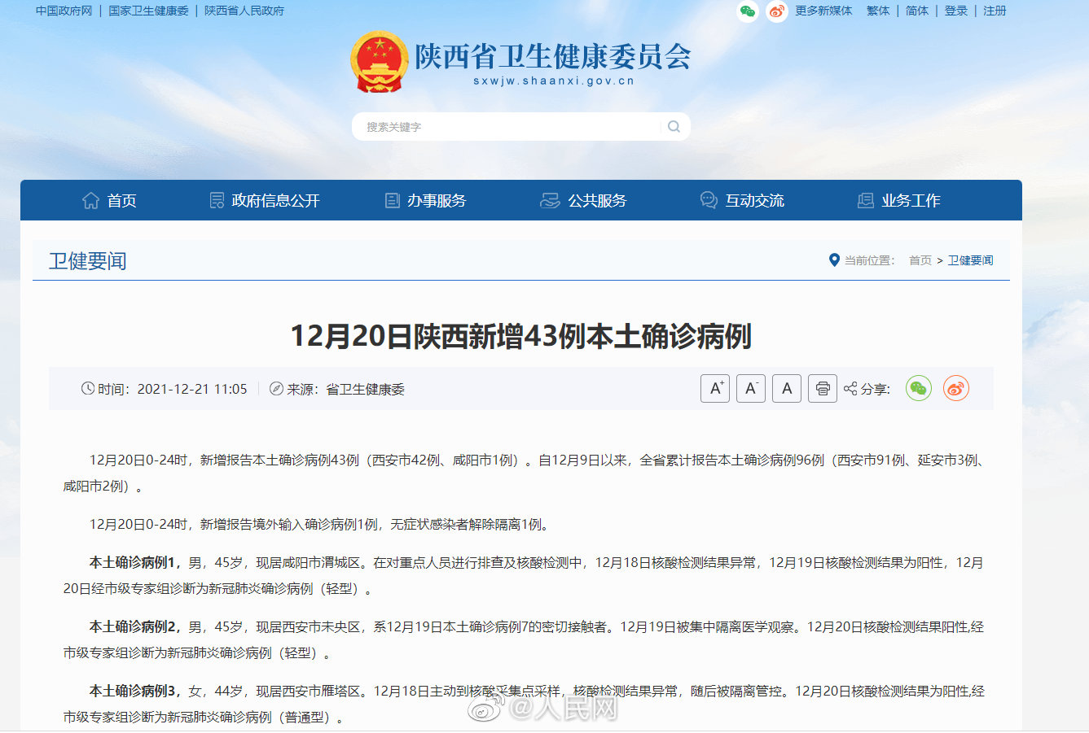1089x733 pixels.
Task: Go to 公共服务 navigation item
Action: tap(584, 201)
